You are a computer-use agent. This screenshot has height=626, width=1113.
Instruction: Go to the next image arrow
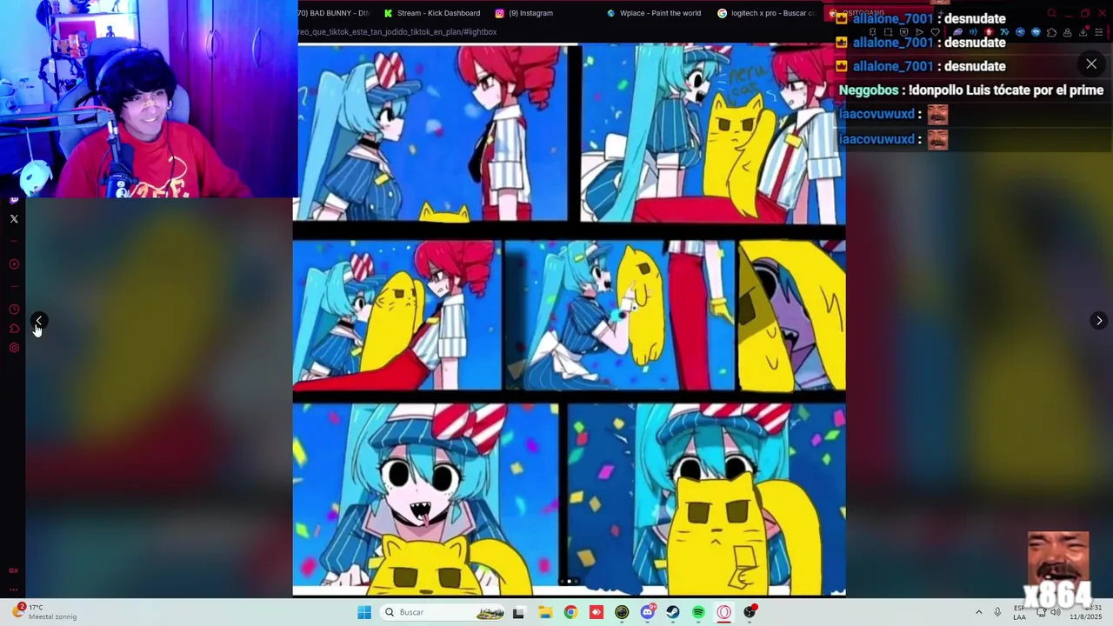click(1099, 321)
